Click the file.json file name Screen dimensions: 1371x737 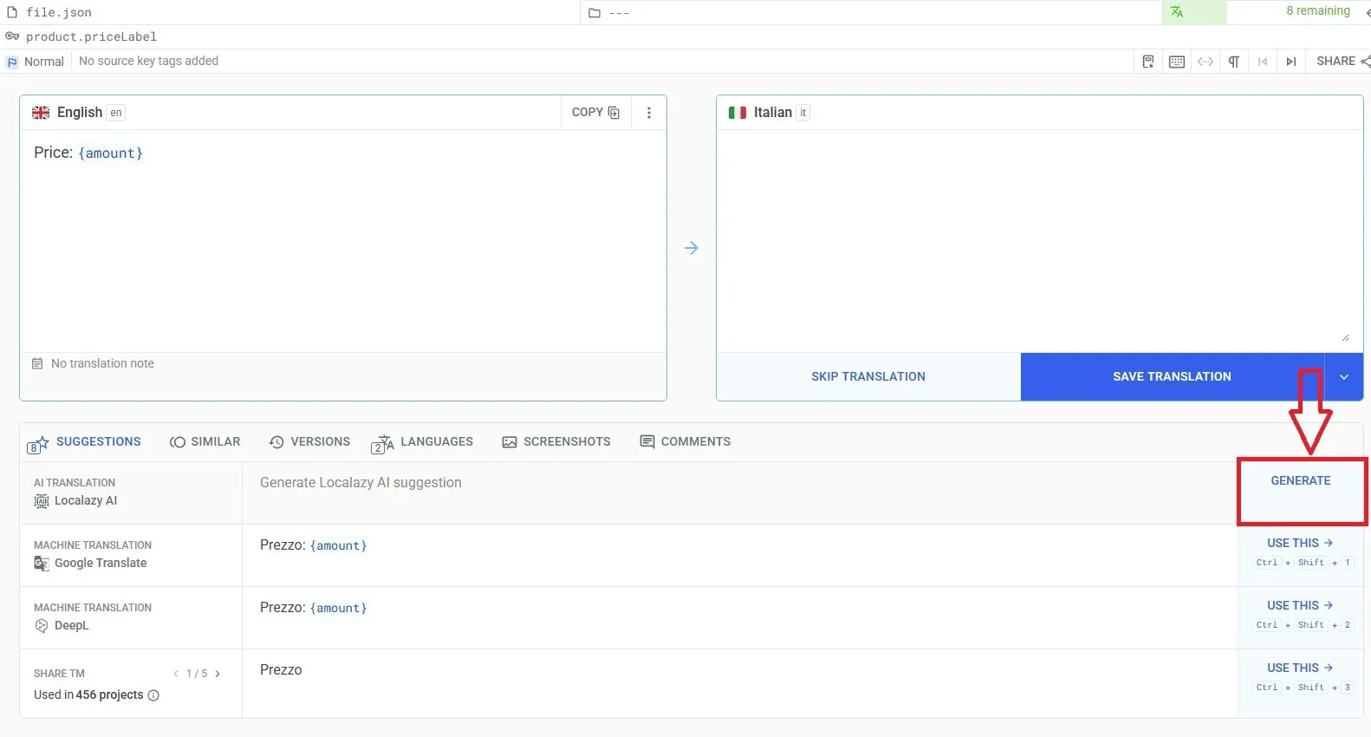click(59, 12)
